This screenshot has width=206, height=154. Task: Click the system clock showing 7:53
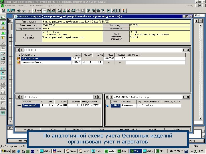point(201,151)
